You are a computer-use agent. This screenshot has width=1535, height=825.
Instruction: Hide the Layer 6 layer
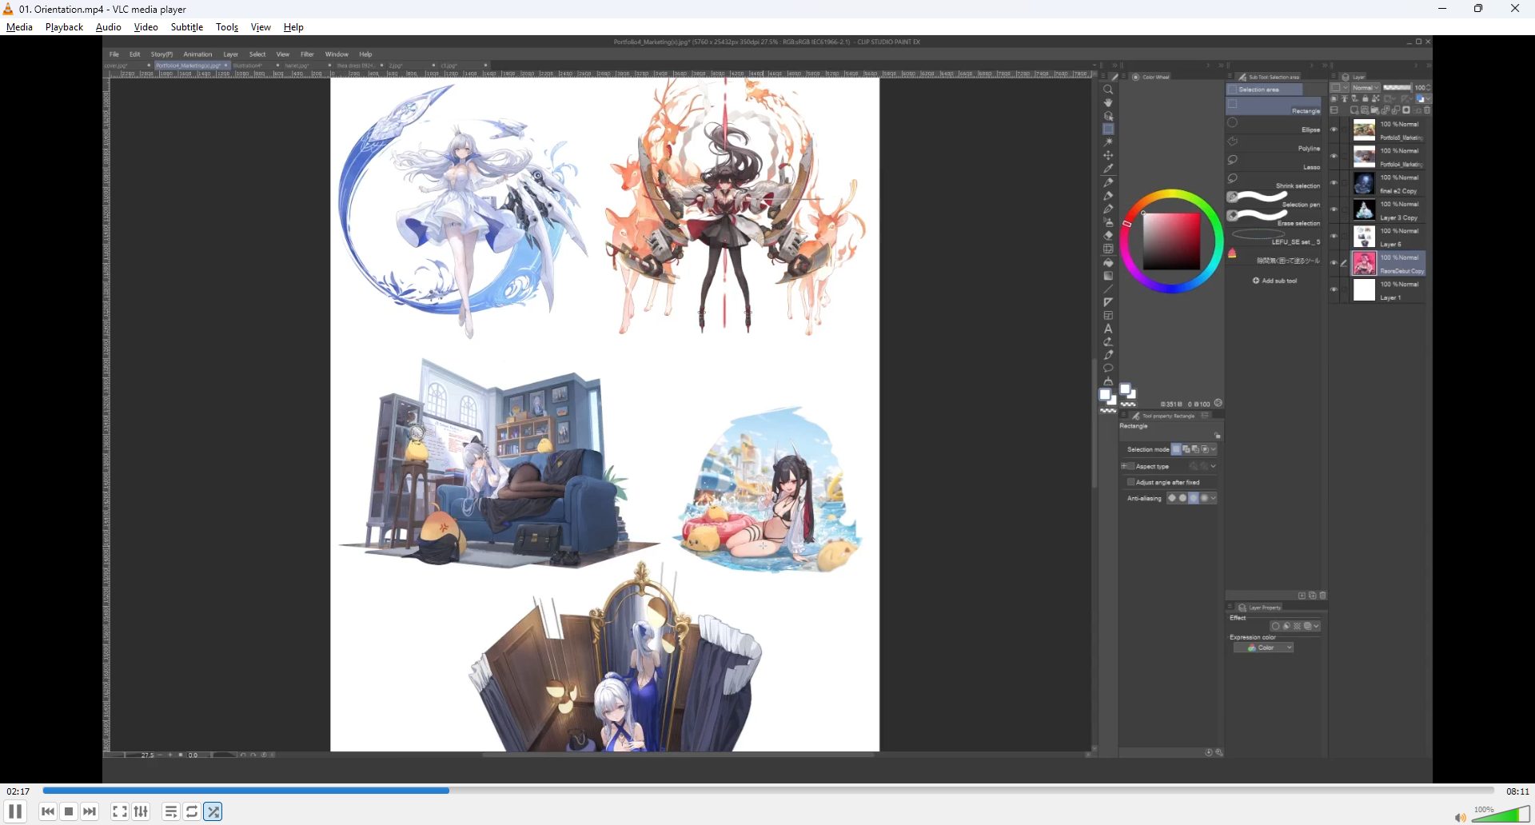1334,236
